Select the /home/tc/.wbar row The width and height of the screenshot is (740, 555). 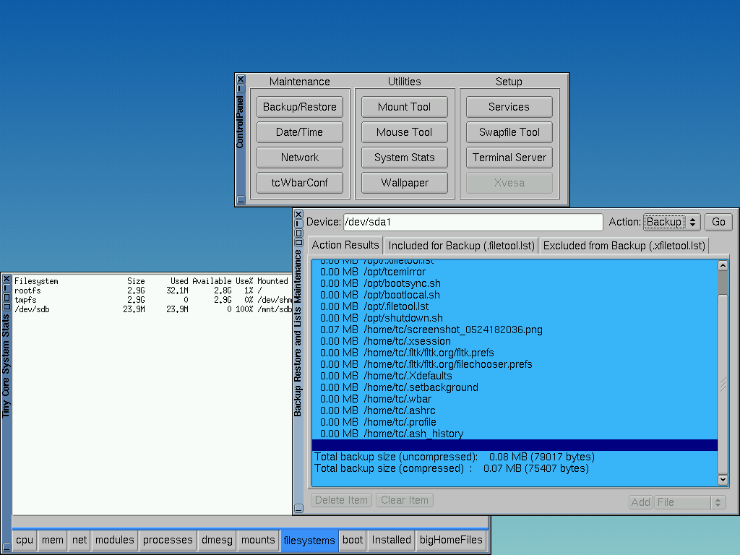pos(515,399)
